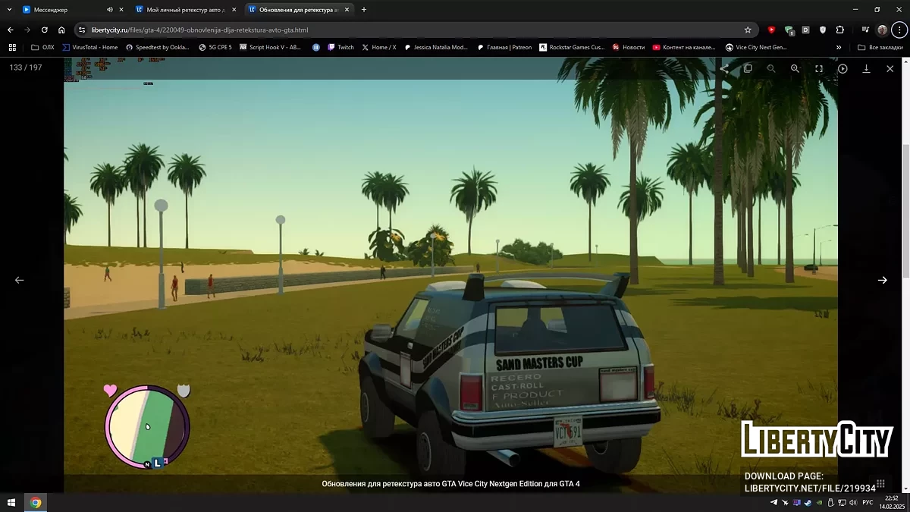Expand the hidden bookmarks overflow chevron
The width and height of the screenshot is (910, 512).
pyautogui.click(x=839, y=47)
